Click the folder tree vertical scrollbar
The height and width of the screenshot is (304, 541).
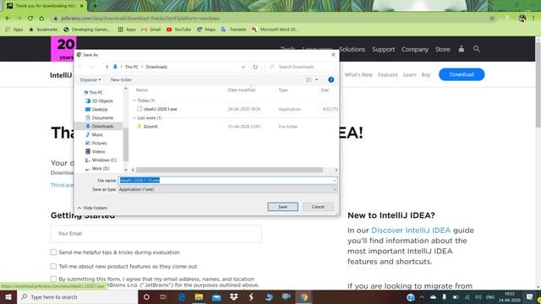point(126,144)
